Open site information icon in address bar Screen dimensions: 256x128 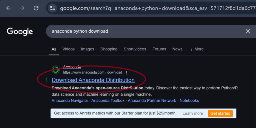[52, 8]
